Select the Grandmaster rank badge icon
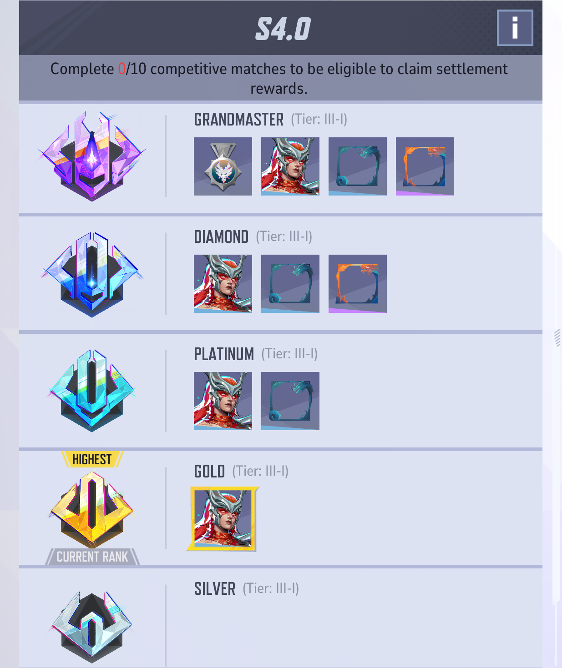This screenshot has width=562, height=668. point(92,156)
